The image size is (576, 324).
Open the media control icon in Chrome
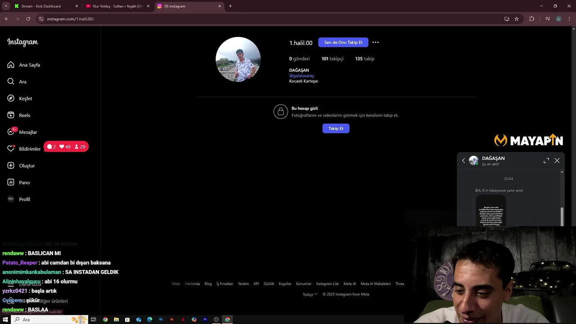tap(548, 19)
